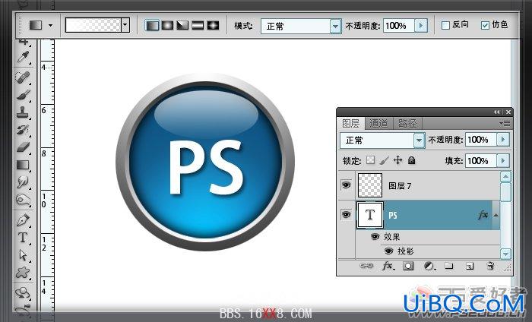Viewport: 532px width, 322px height.
Task: Create a new layer group folder
Action: (x=449, y=266)
